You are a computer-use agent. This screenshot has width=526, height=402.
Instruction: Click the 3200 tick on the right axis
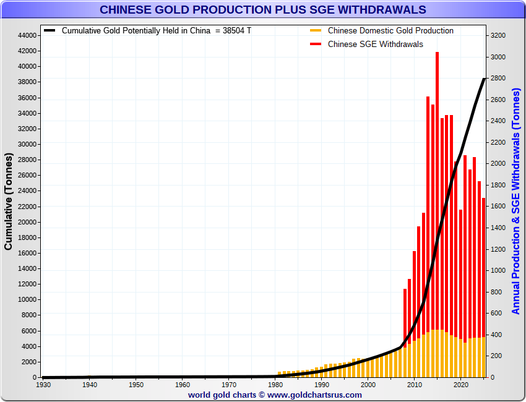498,35
